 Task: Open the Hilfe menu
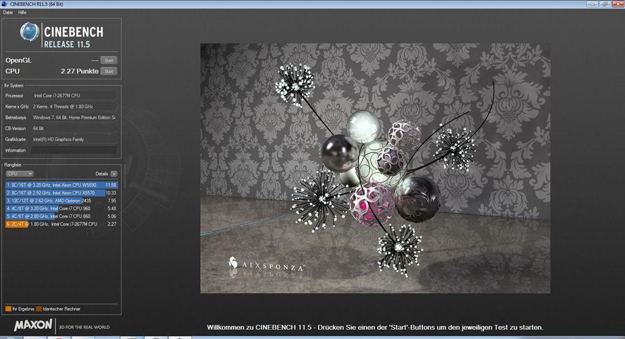(23, 12)
